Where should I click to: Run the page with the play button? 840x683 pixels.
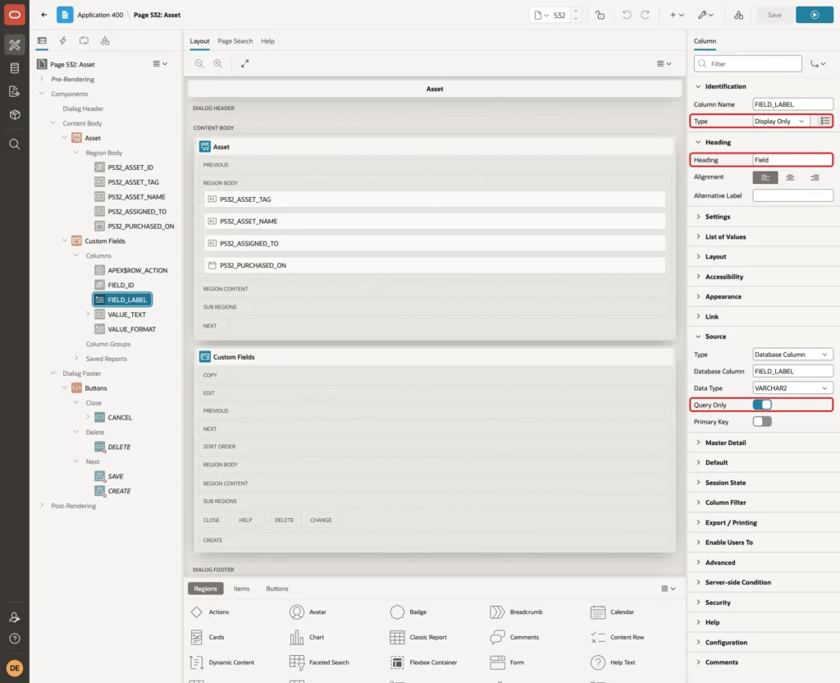[x=815, y=15]
